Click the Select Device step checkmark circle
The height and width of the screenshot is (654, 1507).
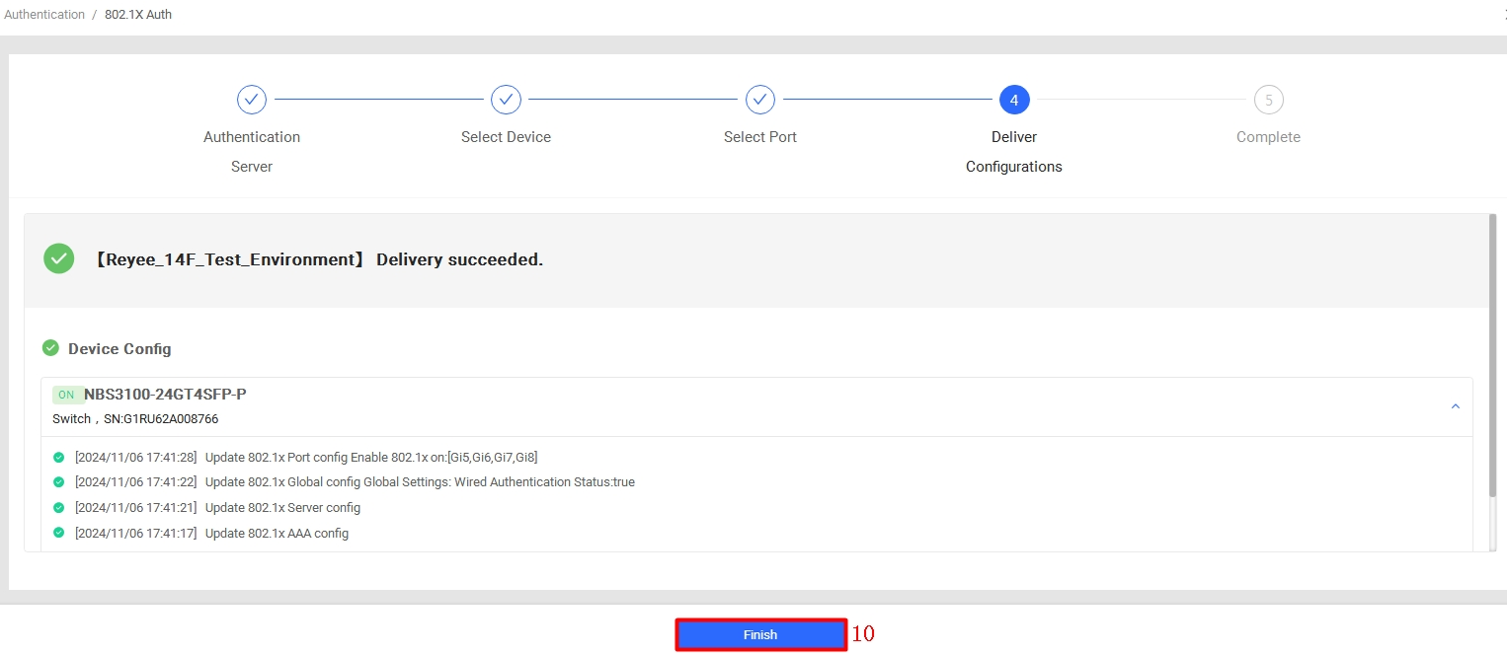506,100
